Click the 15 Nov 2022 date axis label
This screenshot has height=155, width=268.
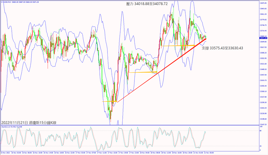coord(5,153)
